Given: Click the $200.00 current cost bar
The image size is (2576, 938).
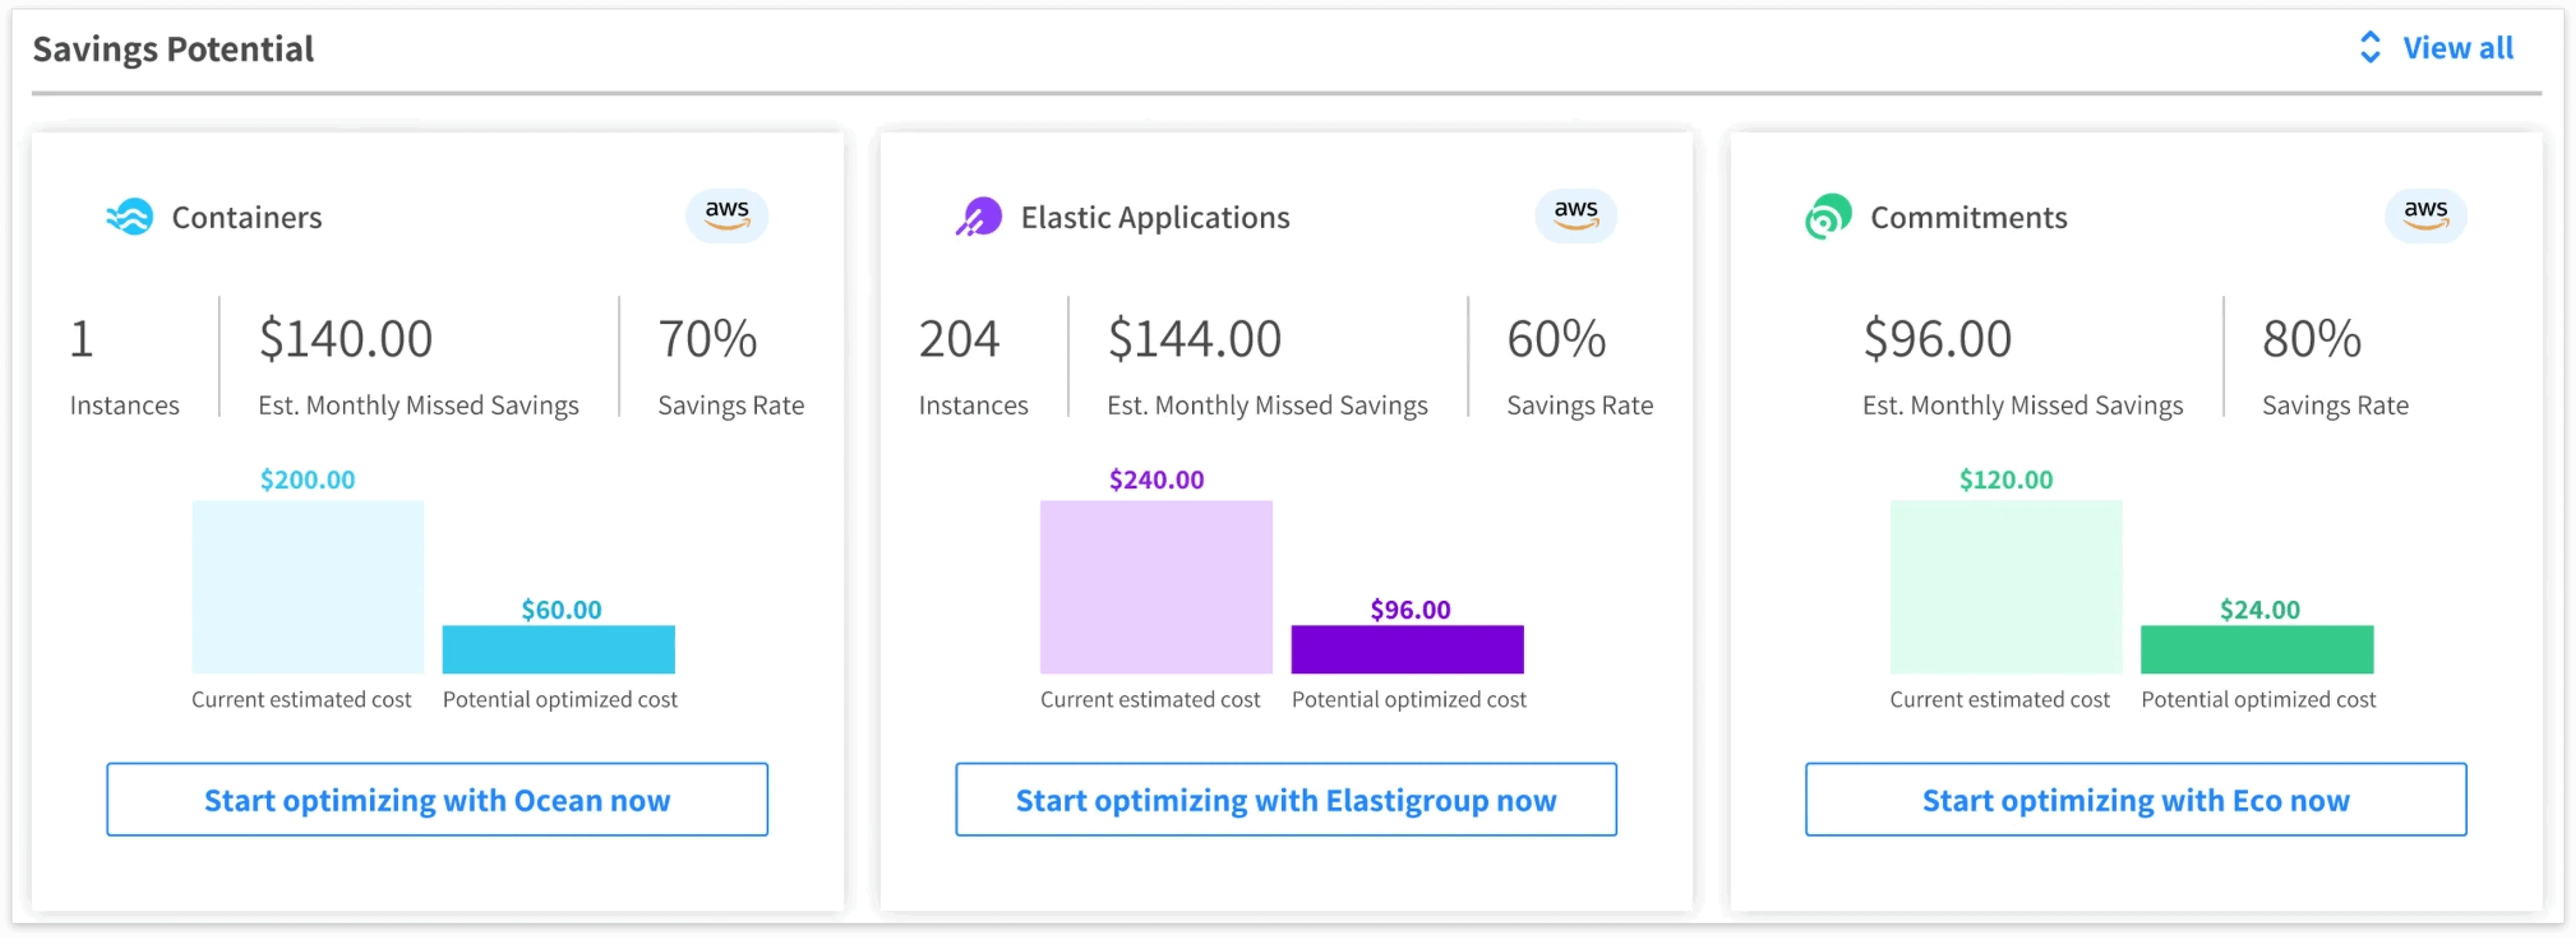Looking at the screenshot, I should point(308,587).
